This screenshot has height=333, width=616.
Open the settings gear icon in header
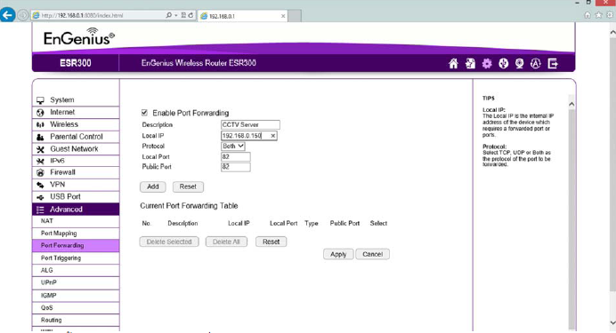tap(487, 63)
